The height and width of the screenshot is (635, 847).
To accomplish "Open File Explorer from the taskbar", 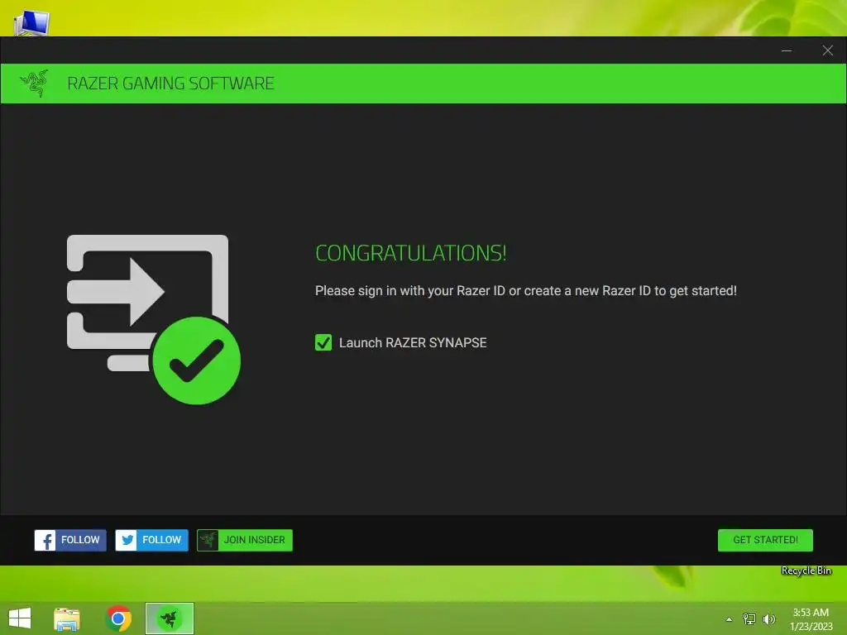I will pos(67,618).
